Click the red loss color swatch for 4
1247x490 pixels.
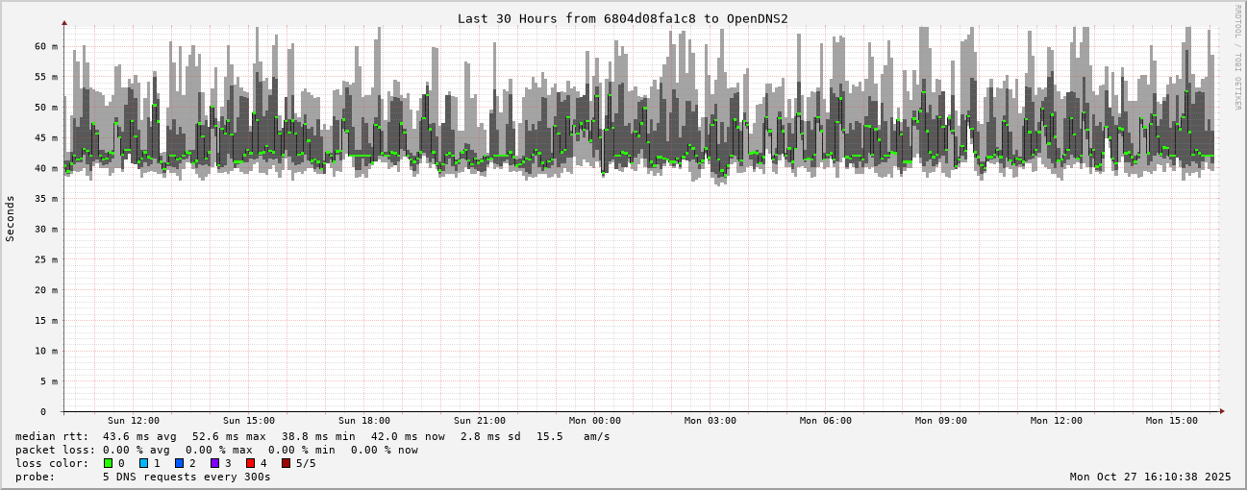[x=250, y=463]
